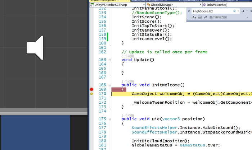Click the reference count link above Update
Image resolution: width=252 pixels, height=150 pixels.
[127, 56]
